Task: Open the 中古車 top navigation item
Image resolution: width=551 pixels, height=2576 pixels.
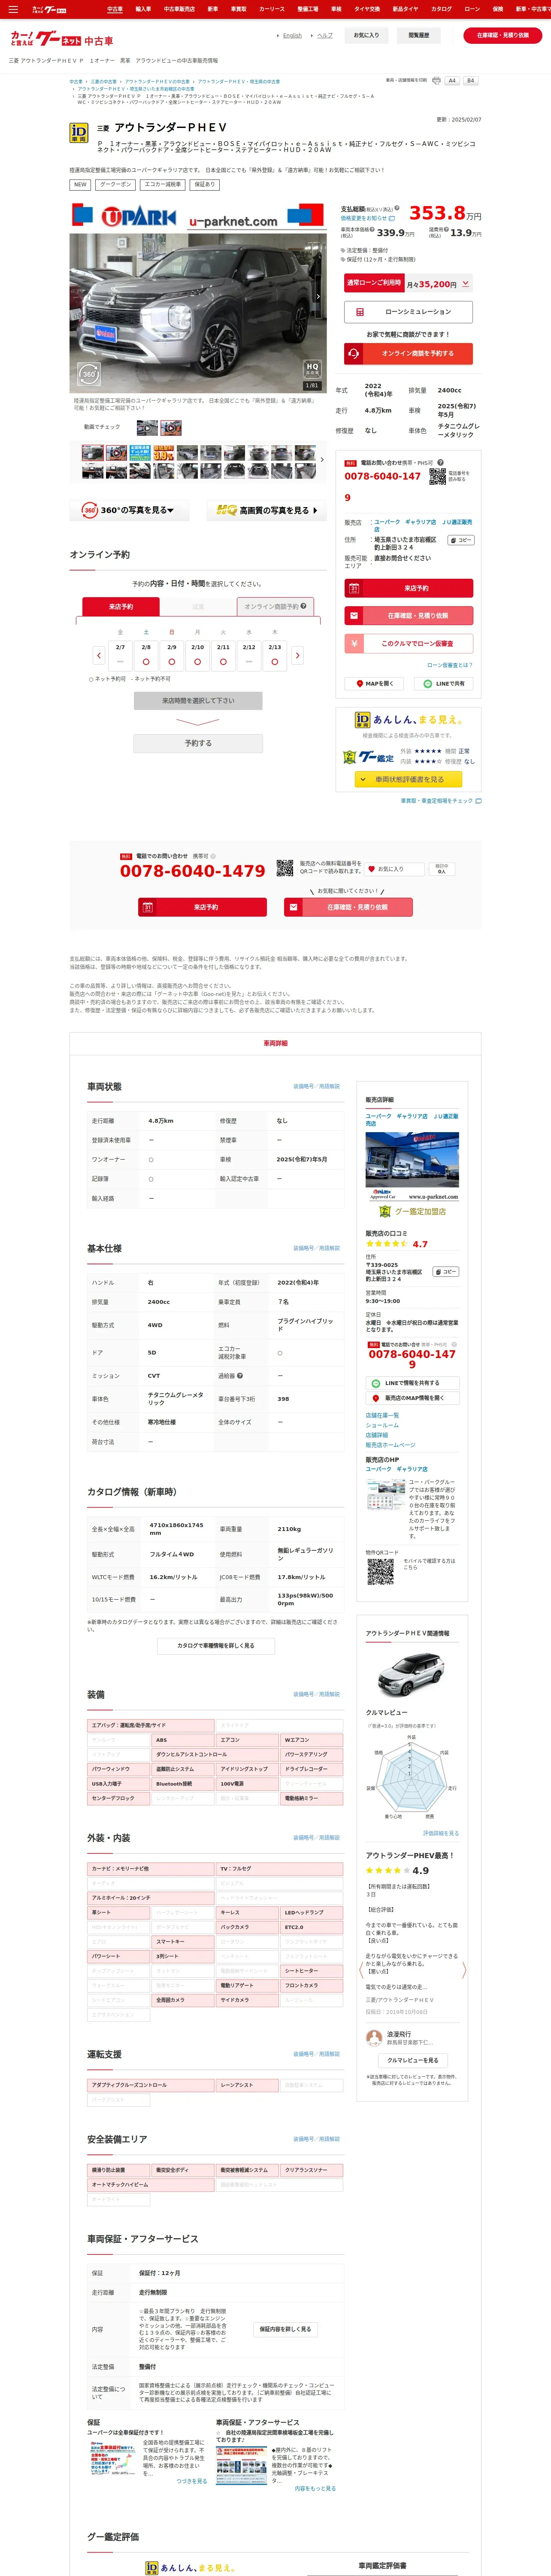Action: click(115, 9)
